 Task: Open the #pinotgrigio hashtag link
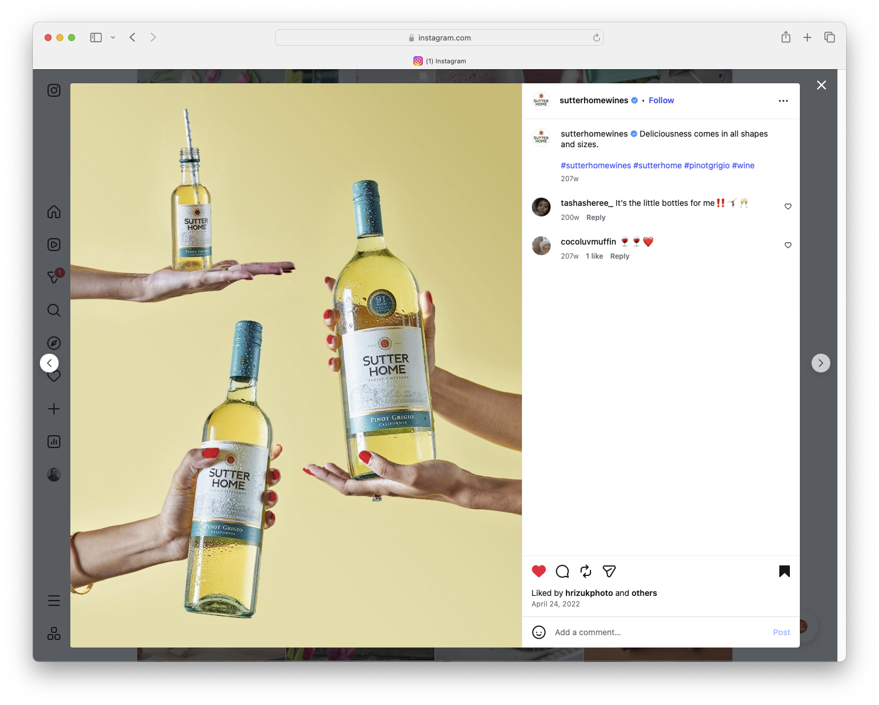pos(707,165)
